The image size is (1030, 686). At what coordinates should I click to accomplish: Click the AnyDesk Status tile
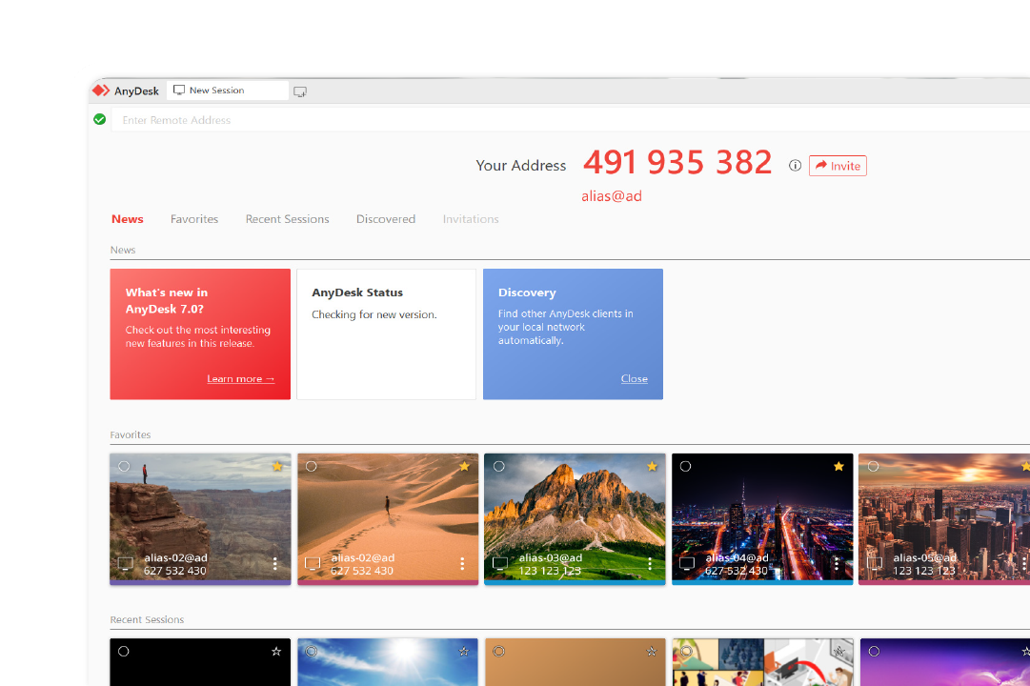386,333
